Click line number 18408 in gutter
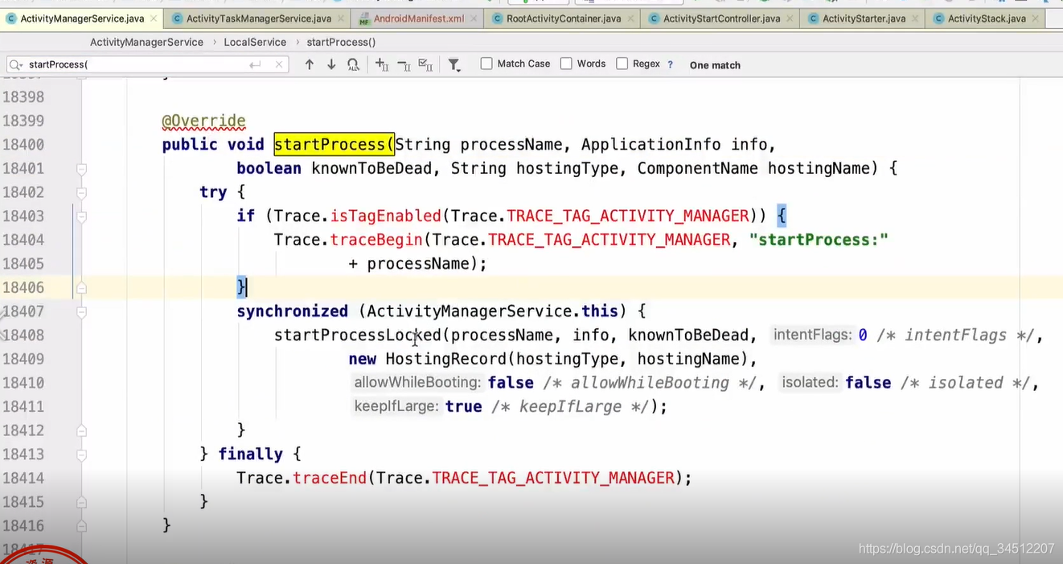1063x564 pixels. coord(23,336)
